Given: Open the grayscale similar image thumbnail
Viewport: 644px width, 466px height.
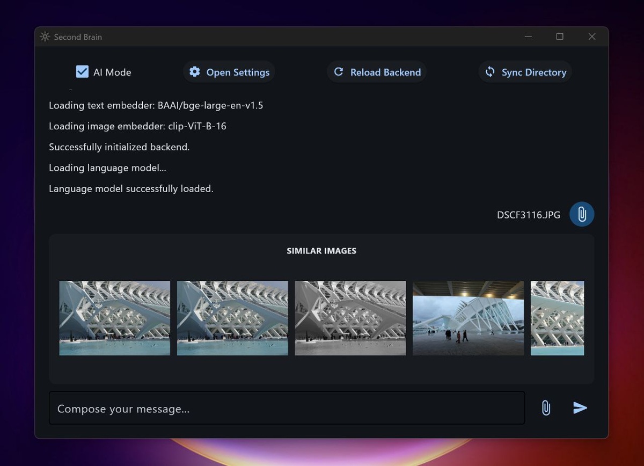Looking at the screenshot, I should [350, 318].
